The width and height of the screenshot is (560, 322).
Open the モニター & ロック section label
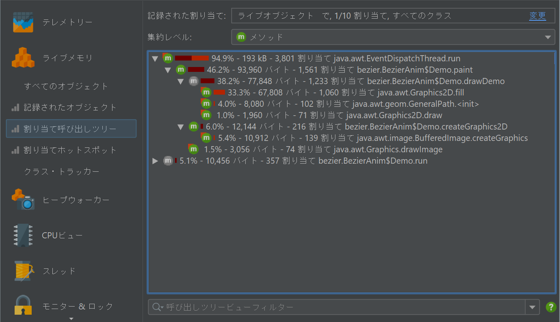[x=78, y=306]
